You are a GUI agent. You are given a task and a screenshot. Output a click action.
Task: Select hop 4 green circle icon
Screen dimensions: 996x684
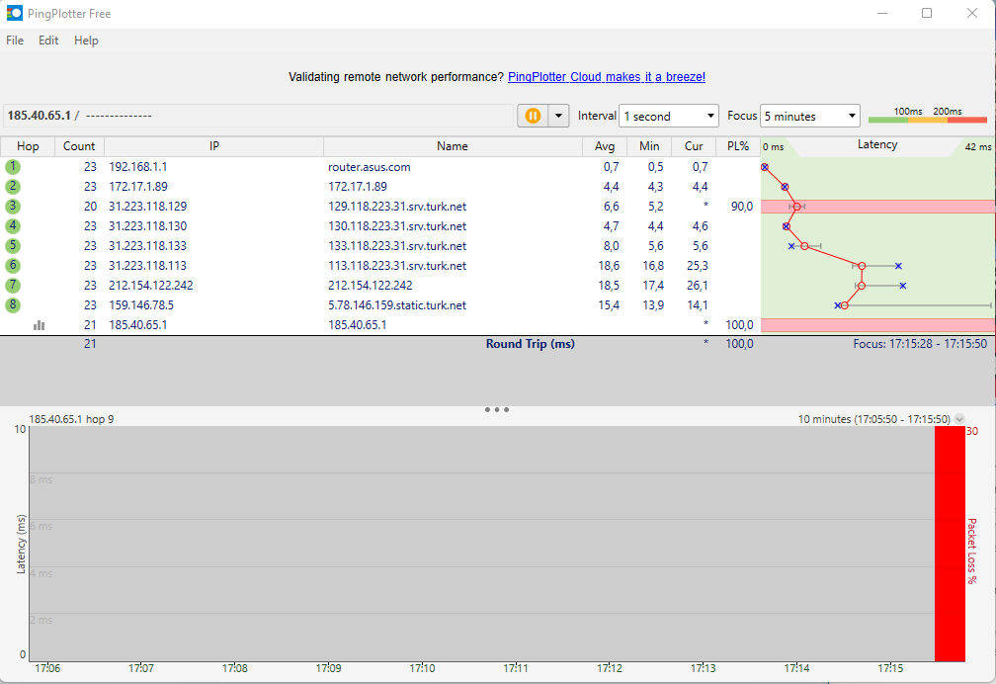tap(13, 225)
